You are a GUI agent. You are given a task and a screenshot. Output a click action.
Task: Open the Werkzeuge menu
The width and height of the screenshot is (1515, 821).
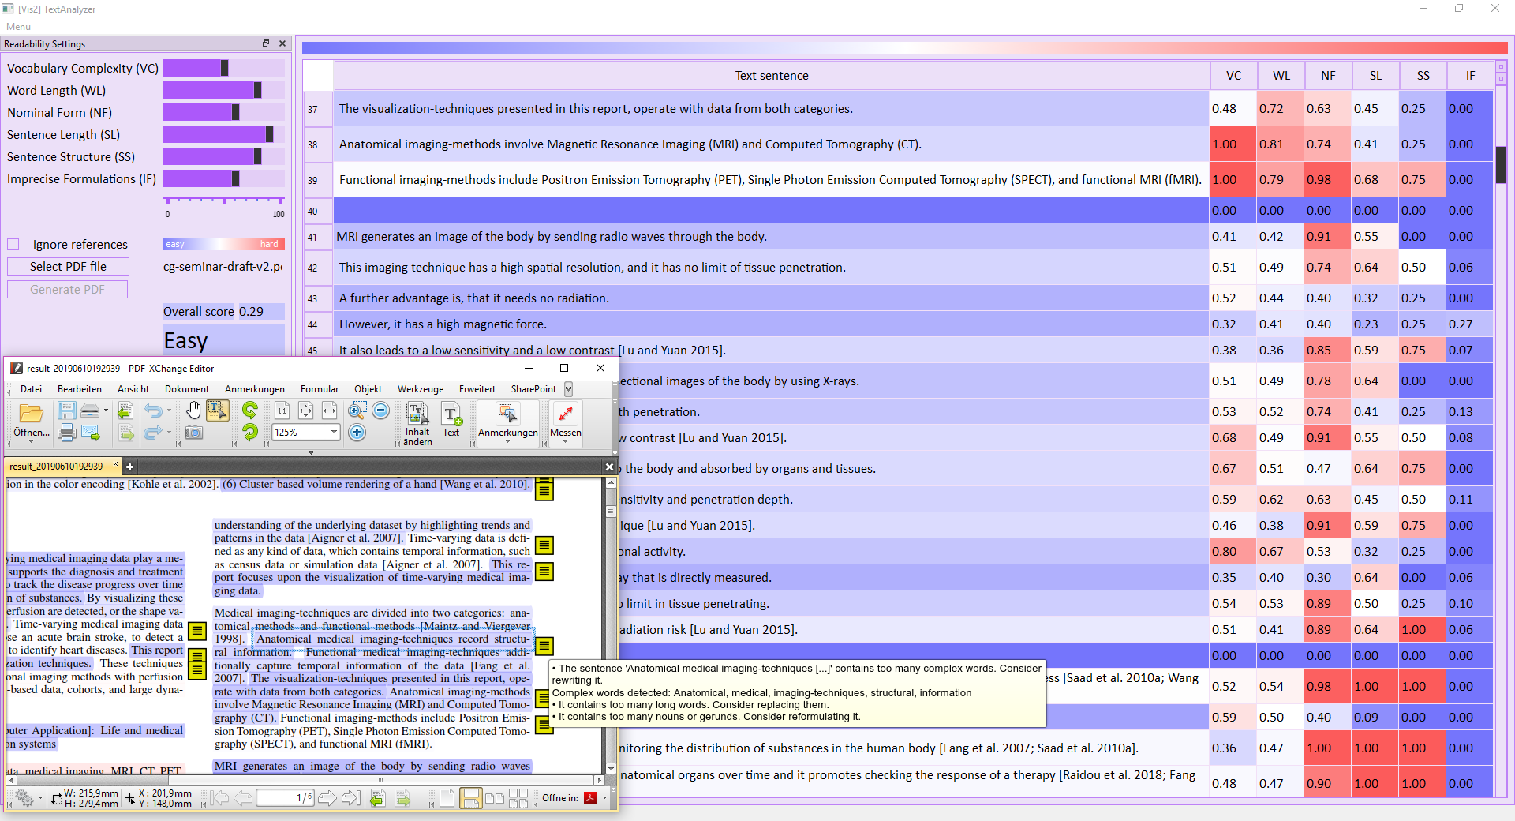coord(421,389)
